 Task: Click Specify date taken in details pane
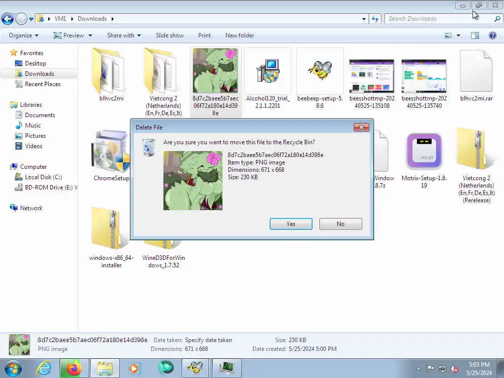208,340
